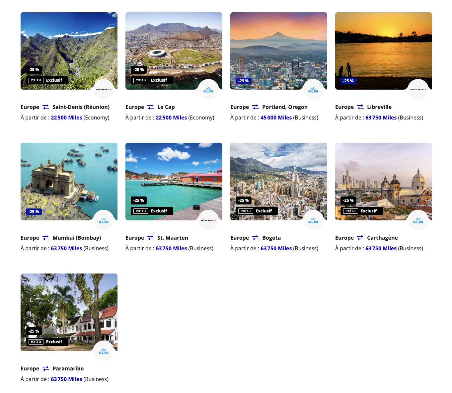The height and width of the screenshot is (393, 452).
Task: Click round-trip arrows icon beside Le Cap
Action: pyautogui.click(x=150, y=107)
